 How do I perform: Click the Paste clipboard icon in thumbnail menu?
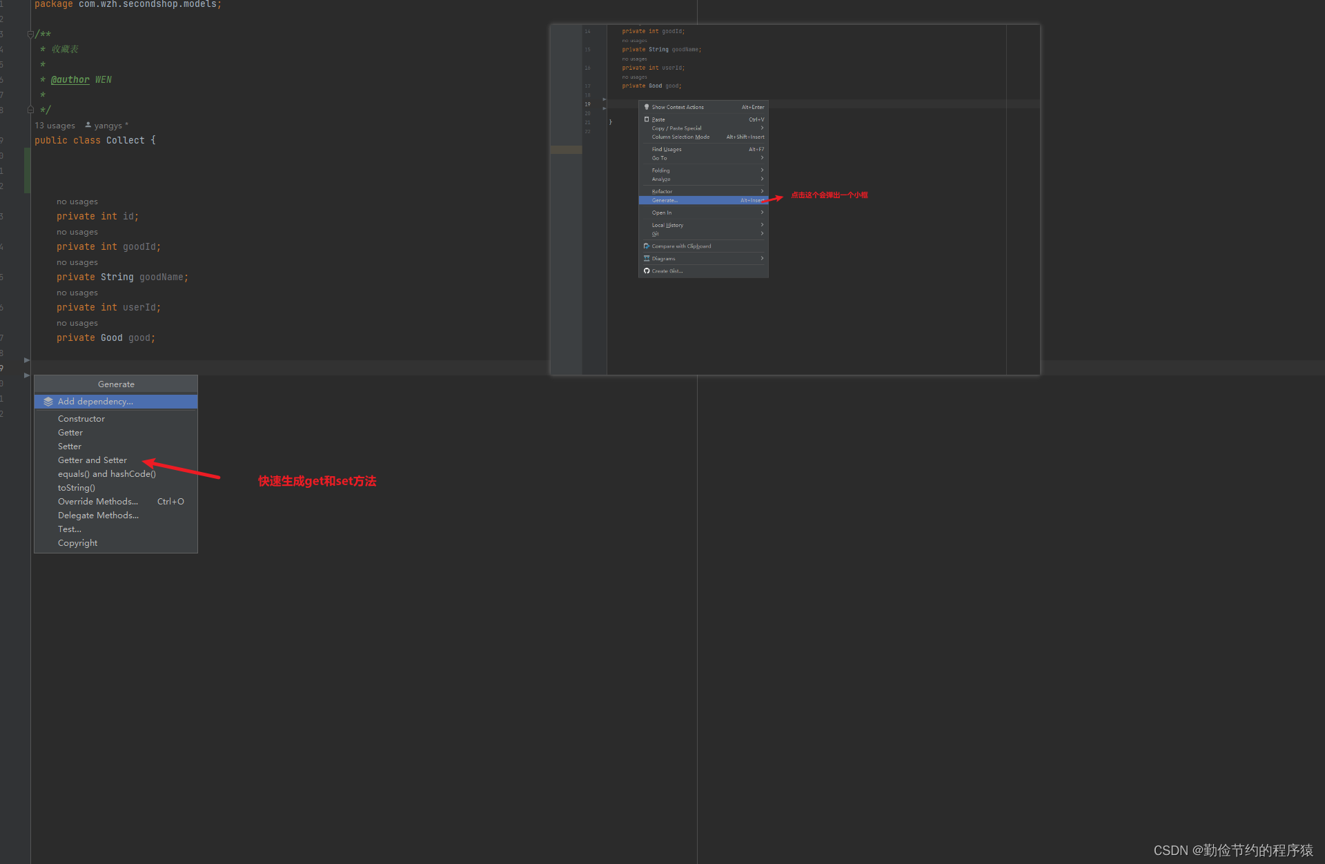pos(647,119)
